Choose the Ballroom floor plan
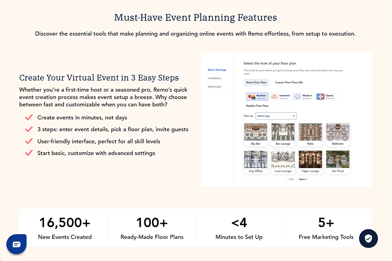The image size is (392, 261). (x=338, y=135)
